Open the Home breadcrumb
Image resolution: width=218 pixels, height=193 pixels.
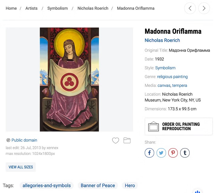pyautogui.click(x=11, y=8)
